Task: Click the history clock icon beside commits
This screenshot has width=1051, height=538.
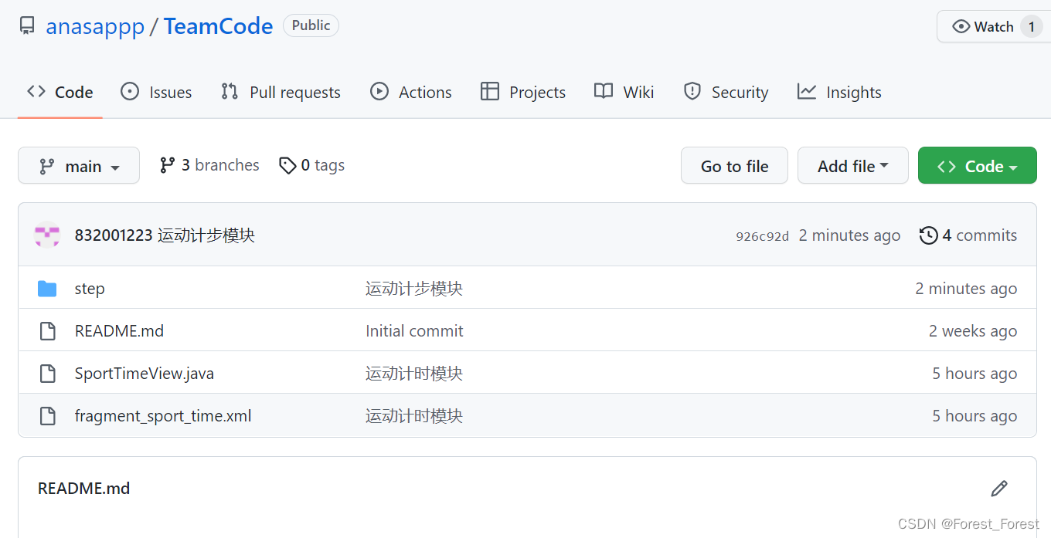Action: [x=929, y=235]
